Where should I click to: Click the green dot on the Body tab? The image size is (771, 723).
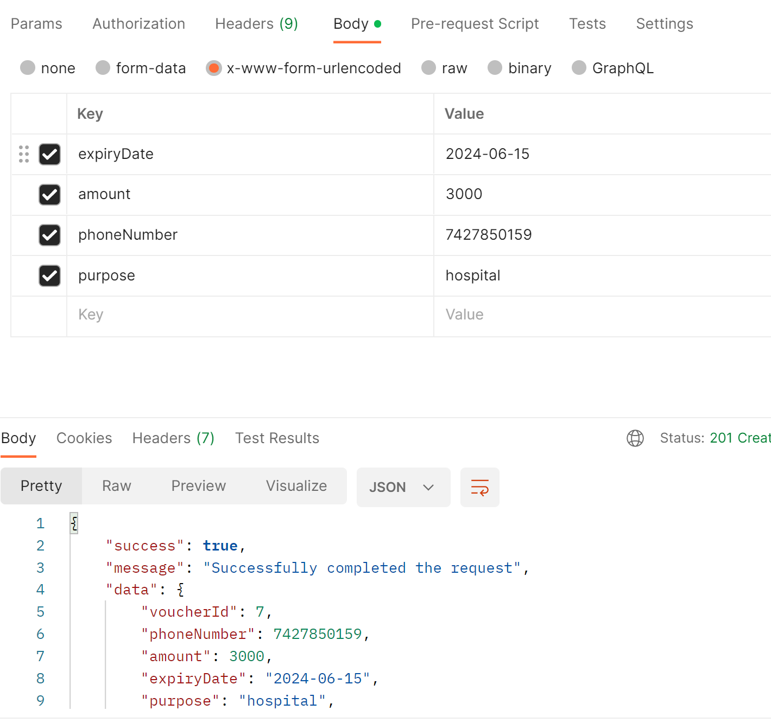378,24
